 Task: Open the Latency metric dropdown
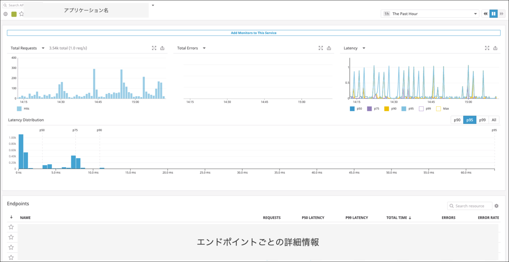364,48
